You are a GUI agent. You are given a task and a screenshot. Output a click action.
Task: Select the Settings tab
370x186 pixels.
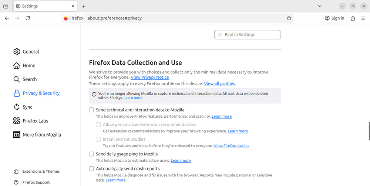tap(46, 6)
